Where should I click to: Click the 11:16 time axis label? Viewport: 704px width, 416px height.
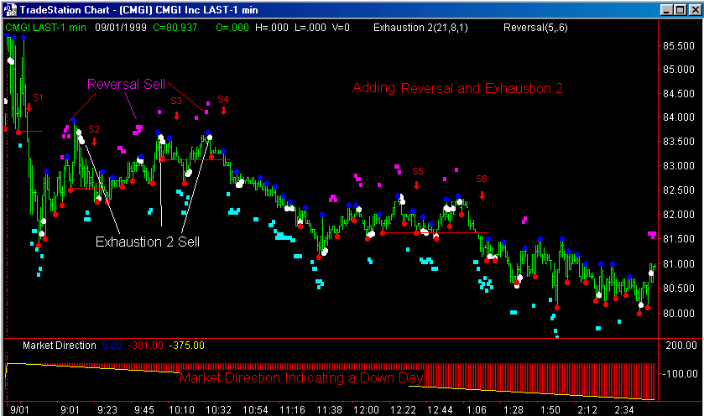292,410
